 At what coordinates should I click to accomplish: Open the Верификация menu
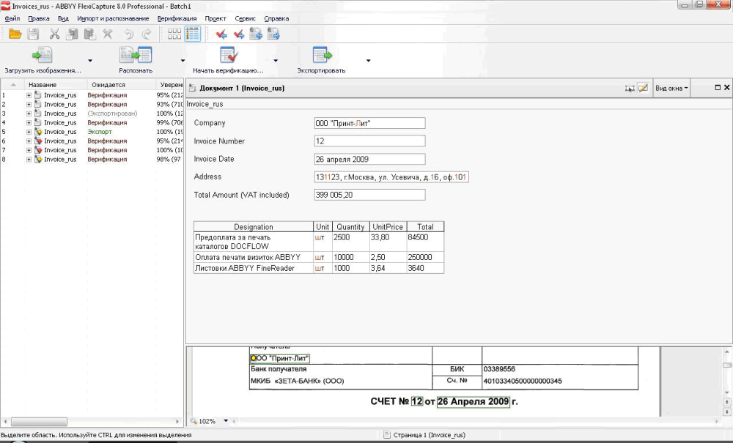tap(177, 19)
